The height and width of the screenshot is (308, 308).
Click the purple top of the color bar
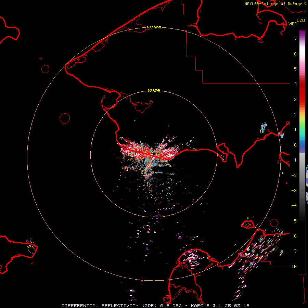[x=302, y=34]
